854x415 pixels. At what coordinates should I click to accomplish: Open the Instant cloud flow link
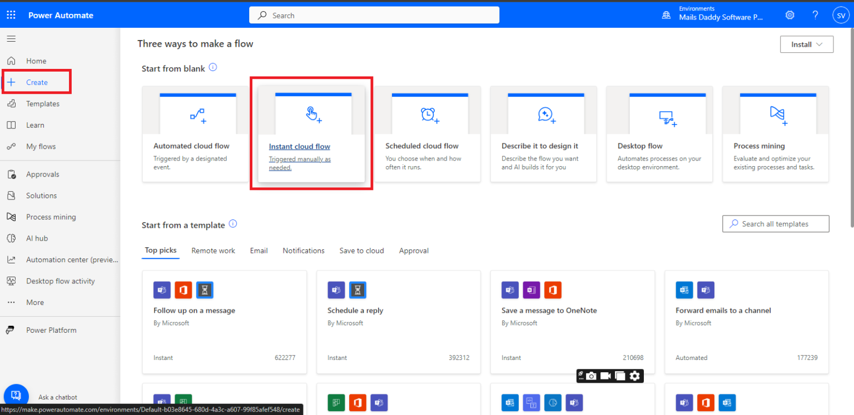pyautogui.click(x=300, y=147)
